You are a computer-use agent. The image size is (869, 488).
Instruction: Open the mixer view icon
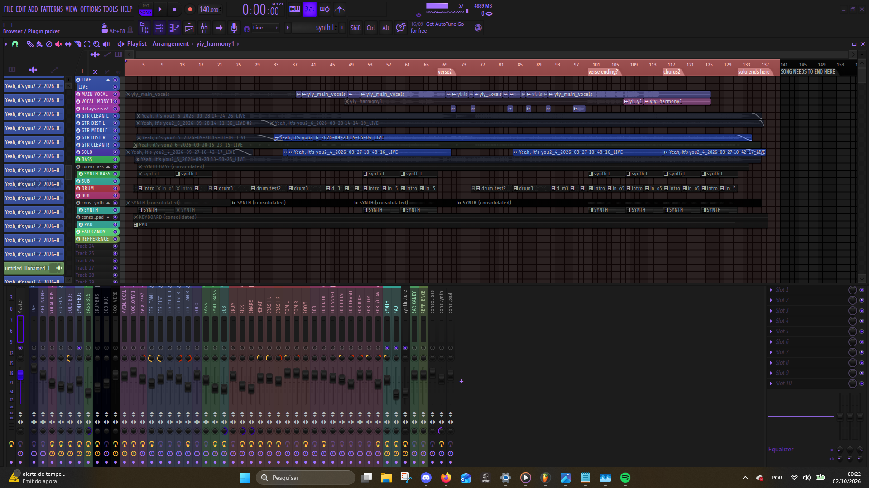point(204,28)
